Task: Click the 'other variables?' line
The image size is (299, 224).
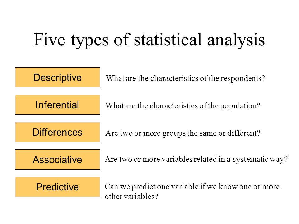Action: tap(131, 197)
